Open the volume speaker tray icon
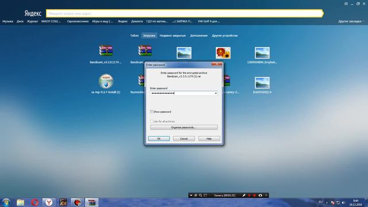Screen dimensions: 368x207 click(344, 202)
